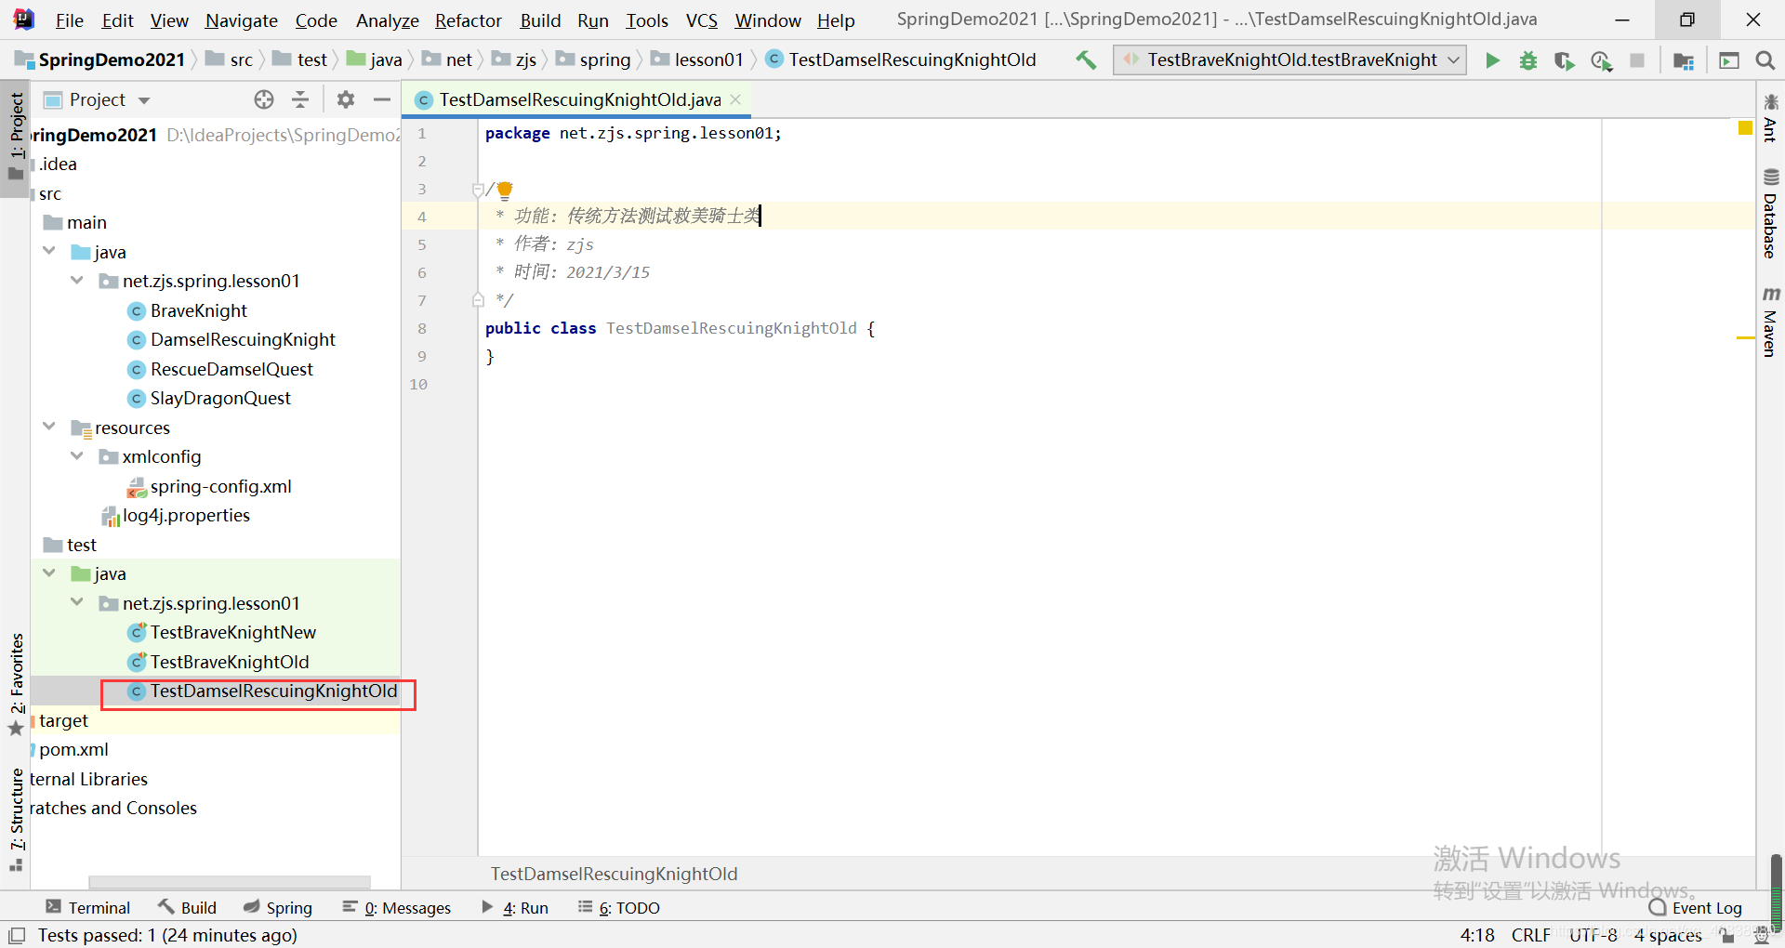The image size is (1785, 948).
Task: Click tool window quick-access icon in status bar
Action: (17, 935)
